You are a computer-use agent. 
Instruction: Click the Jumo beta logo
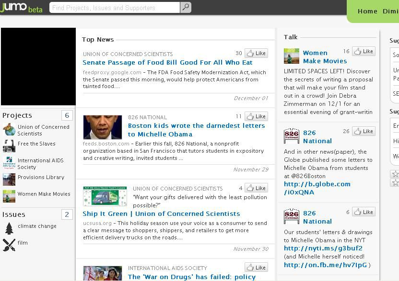pos(21,7)
